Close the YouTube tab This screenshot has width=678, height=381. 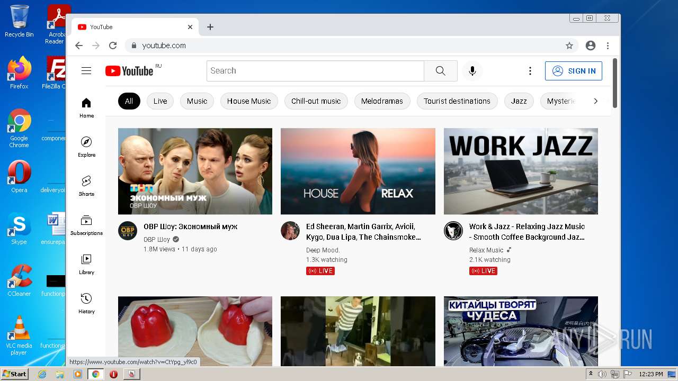pos(190,27)
